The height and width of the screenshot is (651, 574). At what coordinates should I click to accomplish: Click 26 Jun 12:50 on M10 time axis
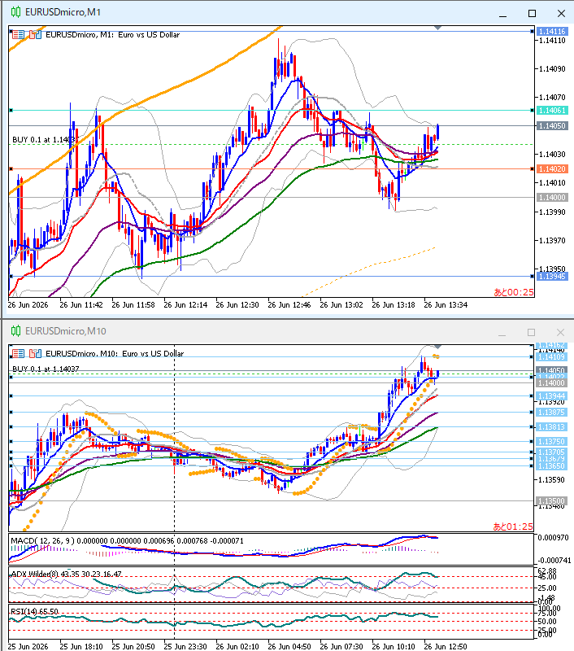446,646
